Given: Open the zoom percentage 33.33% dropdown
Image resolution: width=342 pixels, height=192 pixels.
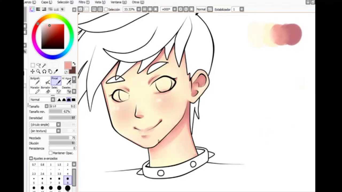Looking at the screenshot, I should pyautogui.click(x=139, y=9).
